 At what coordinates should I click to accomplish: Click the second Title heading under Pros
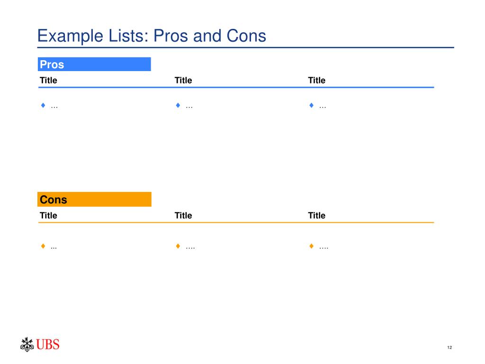click(x=183, y=81)
